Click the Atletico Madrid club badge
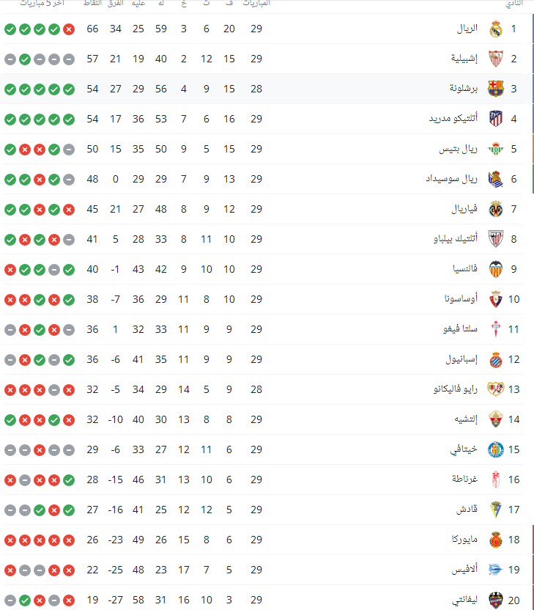This screenshot has height=610, width=534. click(x=496, y=119)
